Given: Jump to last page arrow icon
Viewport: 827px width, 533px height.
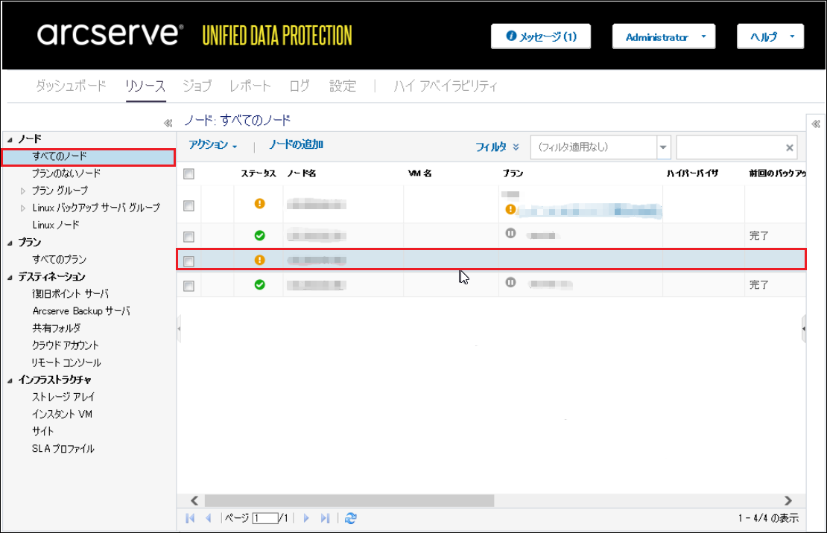Looking at the screenshot, I should (x=325, y=518).
